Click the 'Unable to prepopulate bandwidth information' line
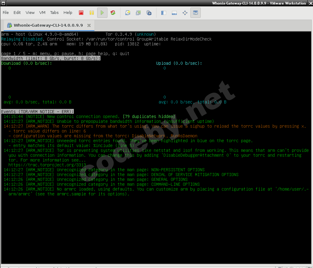Screen dimensions: 313x268 pyautogui.click(x=109, y=121)
